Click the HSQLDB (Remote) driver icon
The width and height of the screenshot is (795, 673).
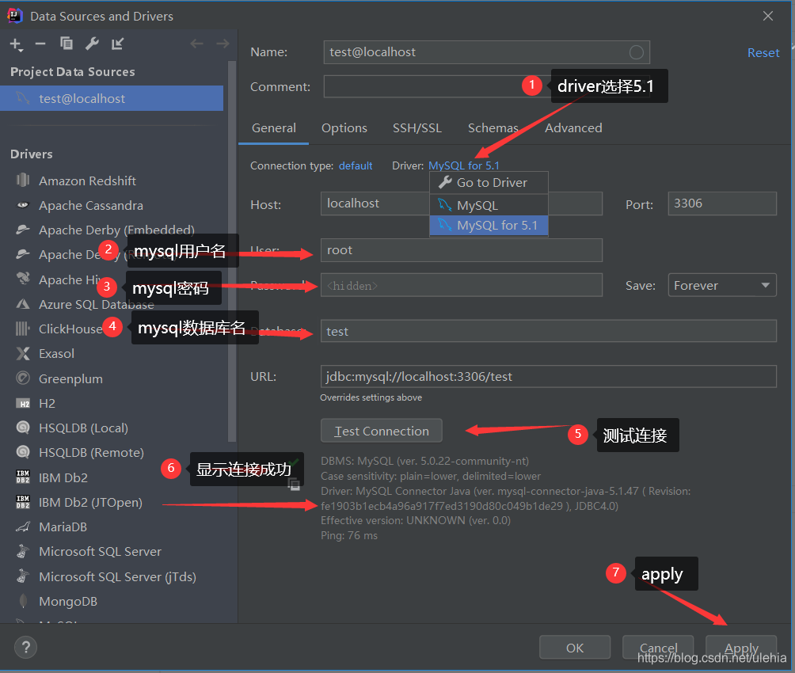point(23,452)
